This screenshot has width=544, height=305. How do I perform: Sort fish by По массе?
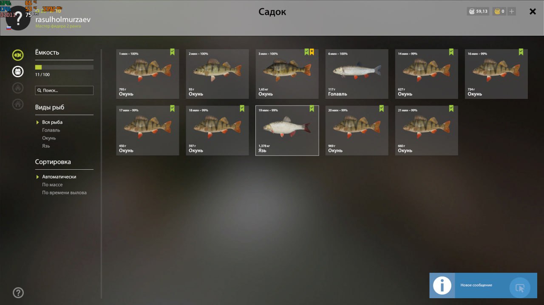[52, 185]
